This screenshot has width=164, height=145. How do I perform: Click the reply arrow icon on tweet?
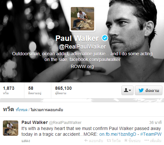86,141
